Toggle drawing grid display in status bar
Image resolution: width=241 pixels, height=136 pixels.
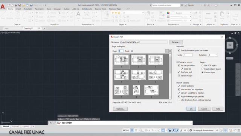click(132, 130)
